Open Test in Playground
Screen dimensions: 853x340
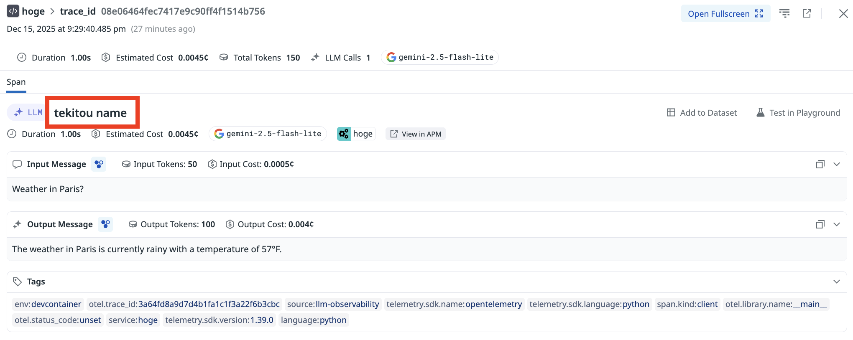click(x=798, y=113)
